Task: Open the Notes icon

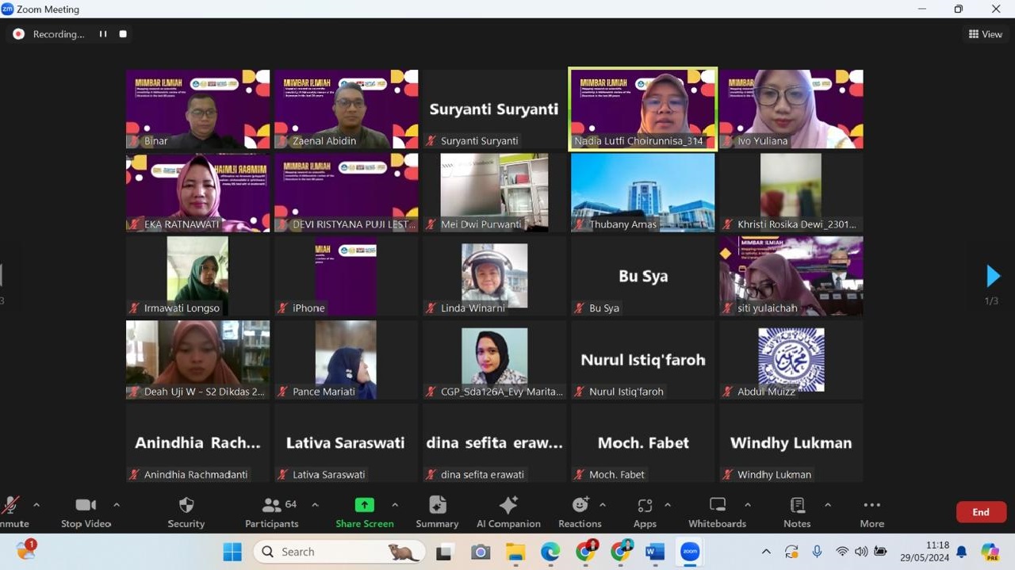Action: (x=797, y=506)
